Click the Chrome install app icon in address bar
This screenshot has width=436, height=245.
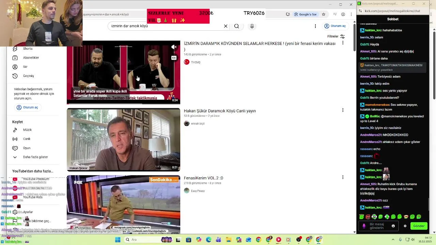click(288, 14)
